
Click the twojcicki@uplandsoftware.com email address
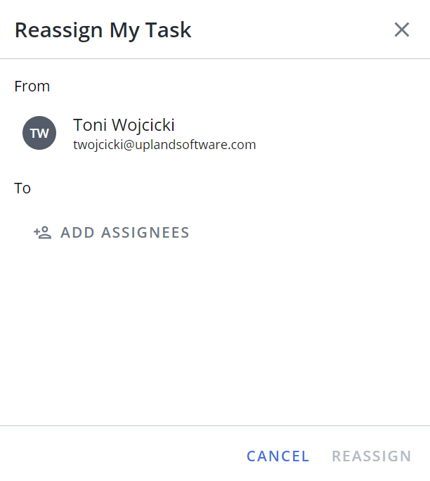[164, 144]
